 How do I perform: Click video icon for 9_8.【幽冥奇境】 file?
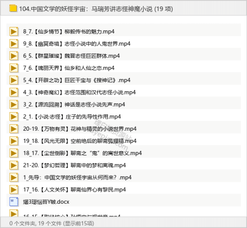(13, 44)
